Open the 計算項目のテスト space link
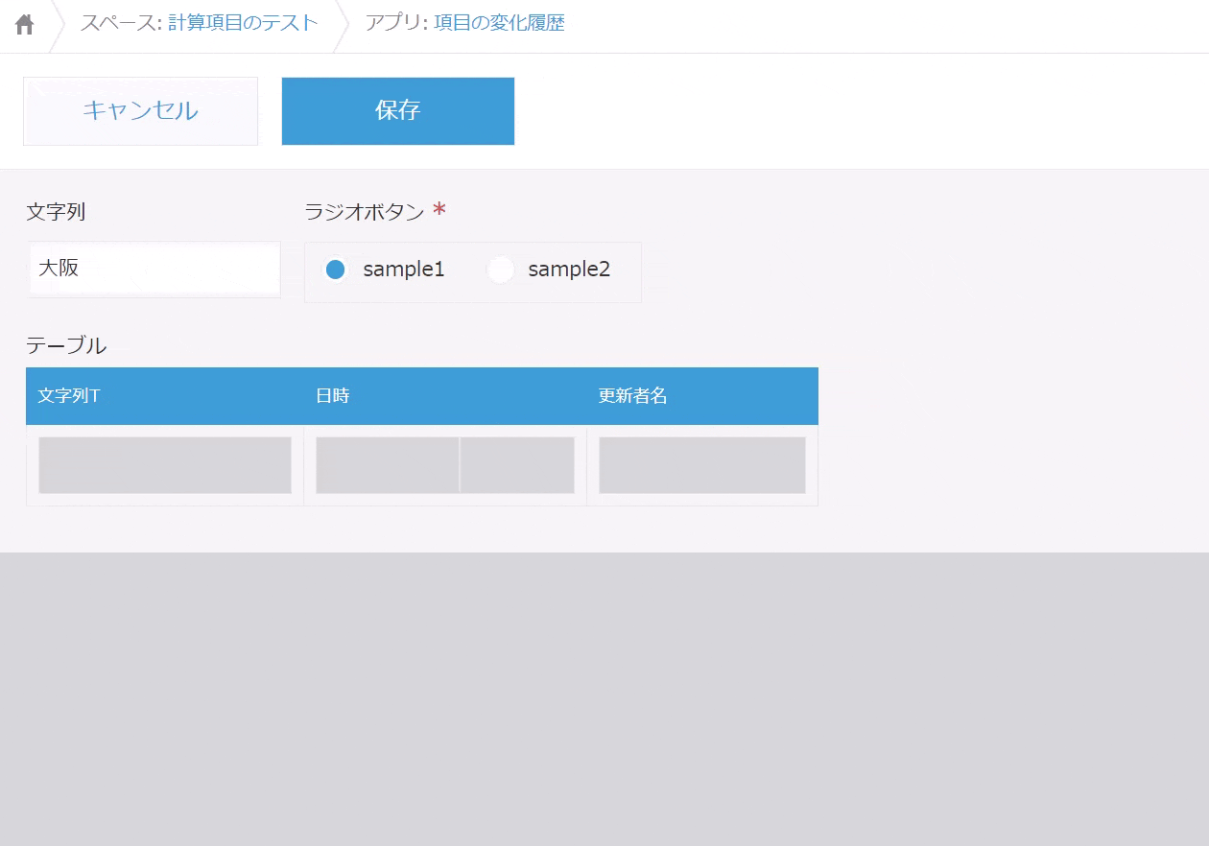1209x846 pixels. coord(243,23)
